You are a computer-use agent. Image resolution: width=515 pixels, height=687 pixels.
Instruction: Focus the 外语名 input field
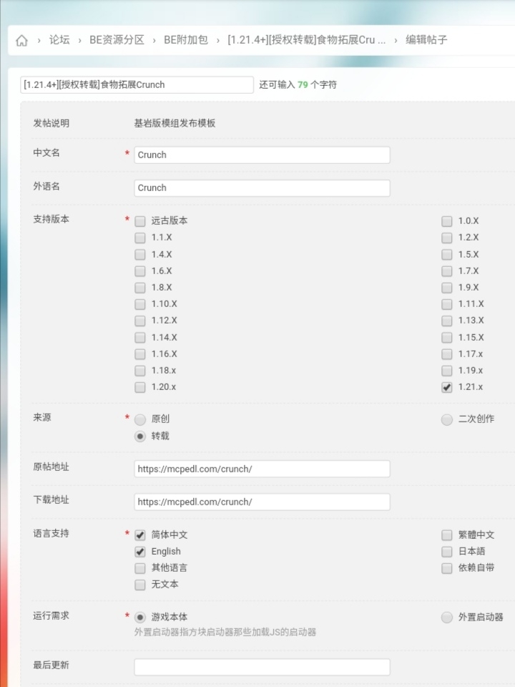tap(262, 188)
